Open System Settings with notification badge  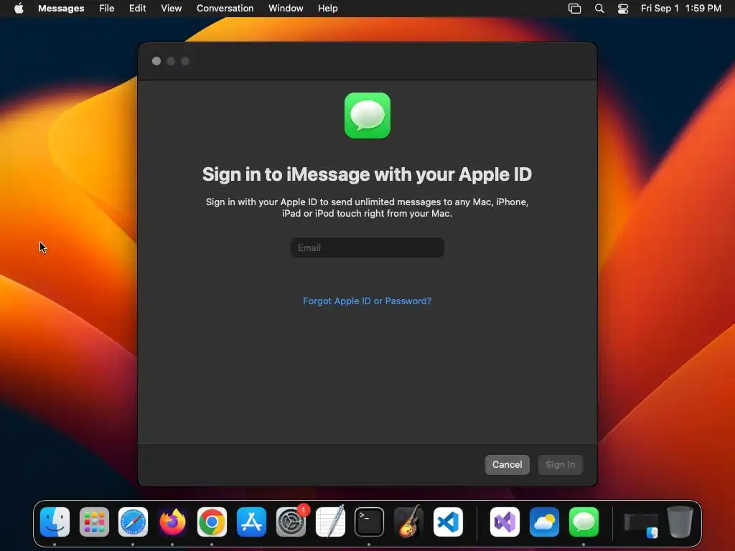pyautogui.click(x=291, y=522)
